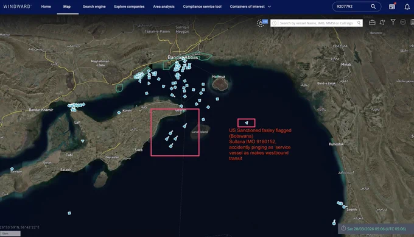Open the list panel icon at edge
Image resolution: width=414 pixels, height=237 pixels.
tap(412, 23)
